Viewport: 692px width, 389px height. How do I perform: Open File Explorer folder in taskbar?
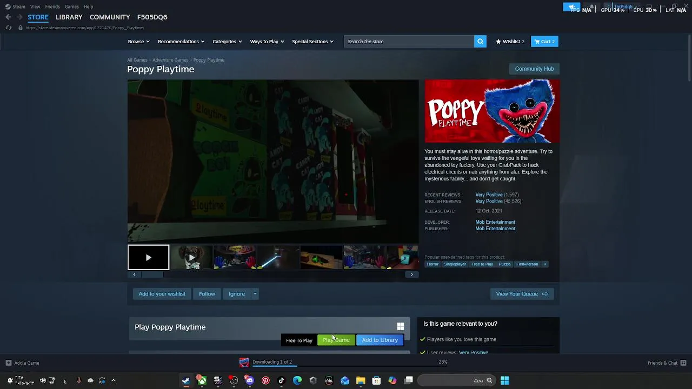(x=361, y=380)
